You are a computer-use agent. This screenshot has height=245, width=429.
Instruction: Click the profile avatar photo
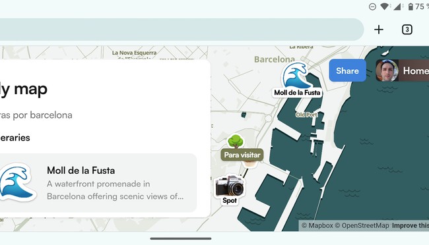click(x=387, y=70)
